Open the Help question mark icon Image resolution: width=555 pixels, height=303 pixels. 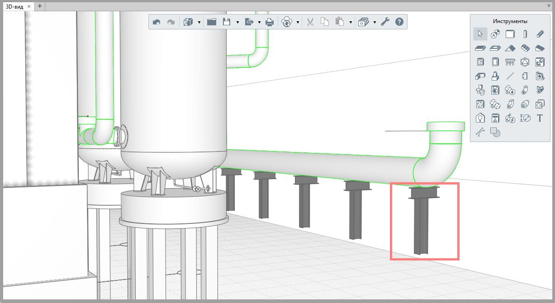(x=399, y=22)
